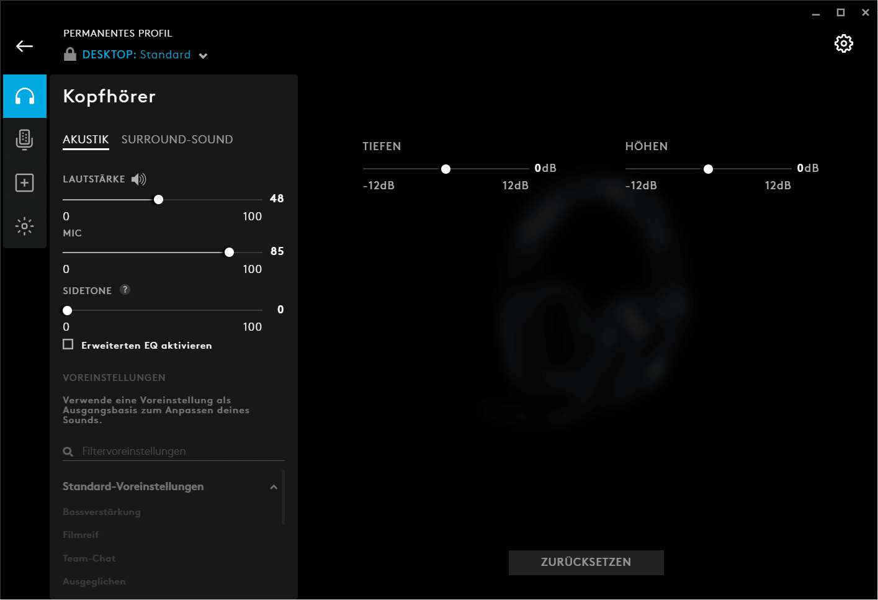
Task: Click the MIC volume slider handle
Action: click(x=230, y=252)
